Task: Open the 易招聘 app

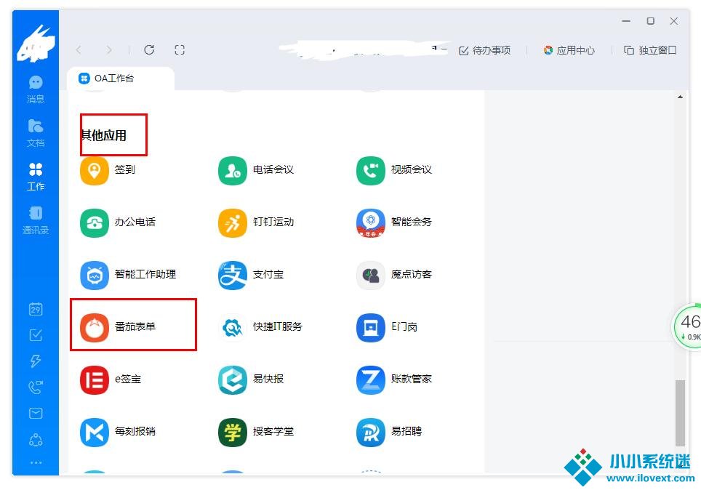Action: [389, 432]
